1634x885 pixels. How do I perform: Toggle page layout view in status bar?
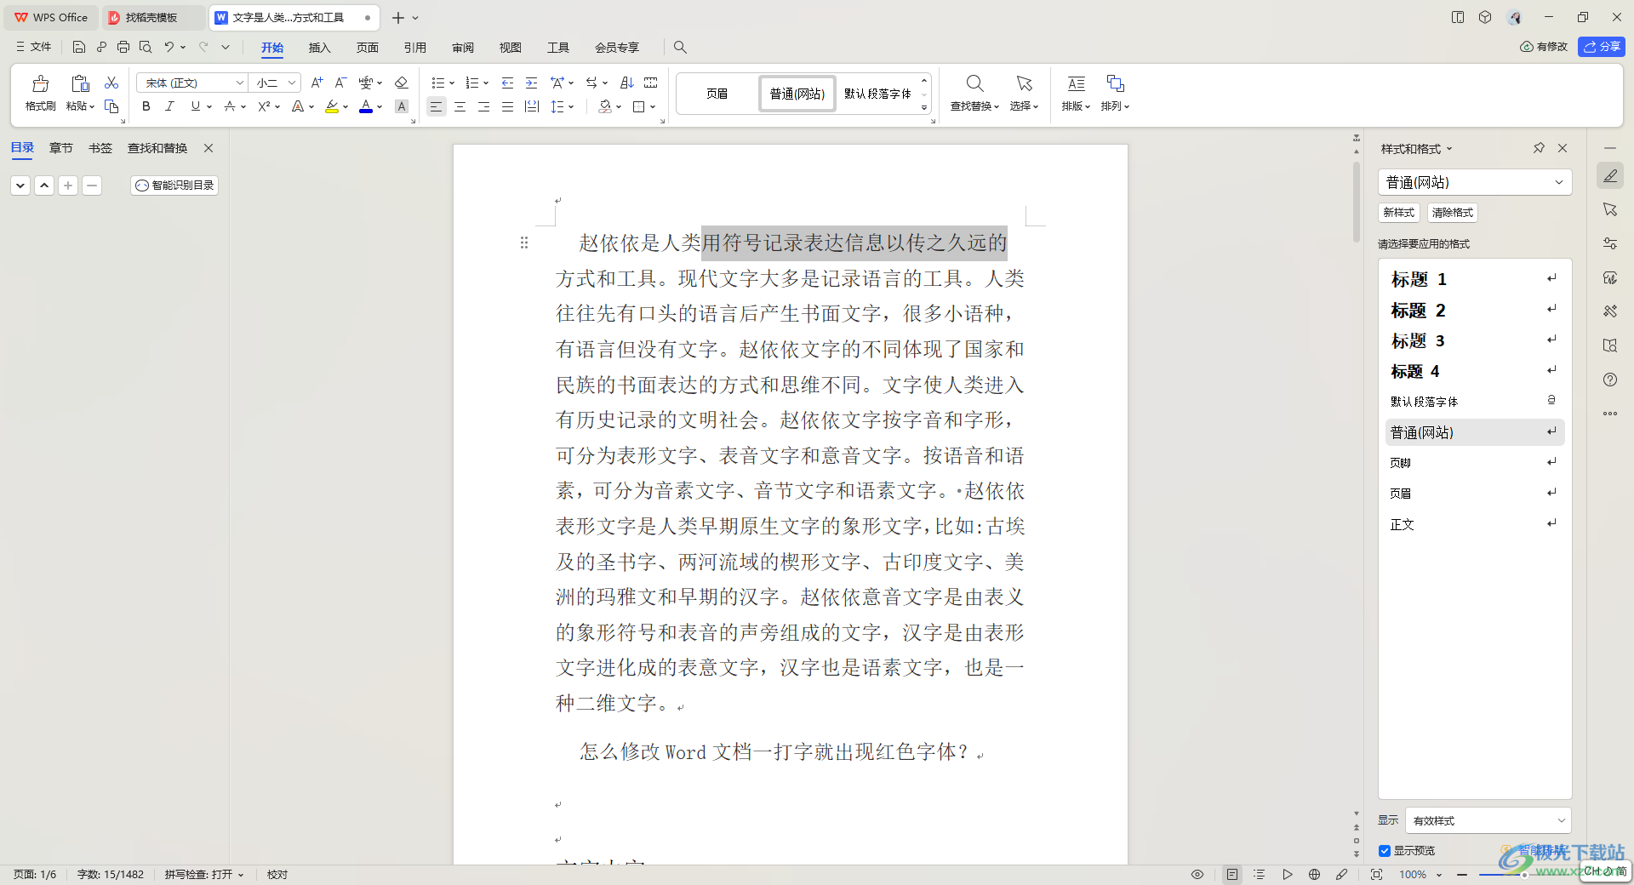(1231, 874)
